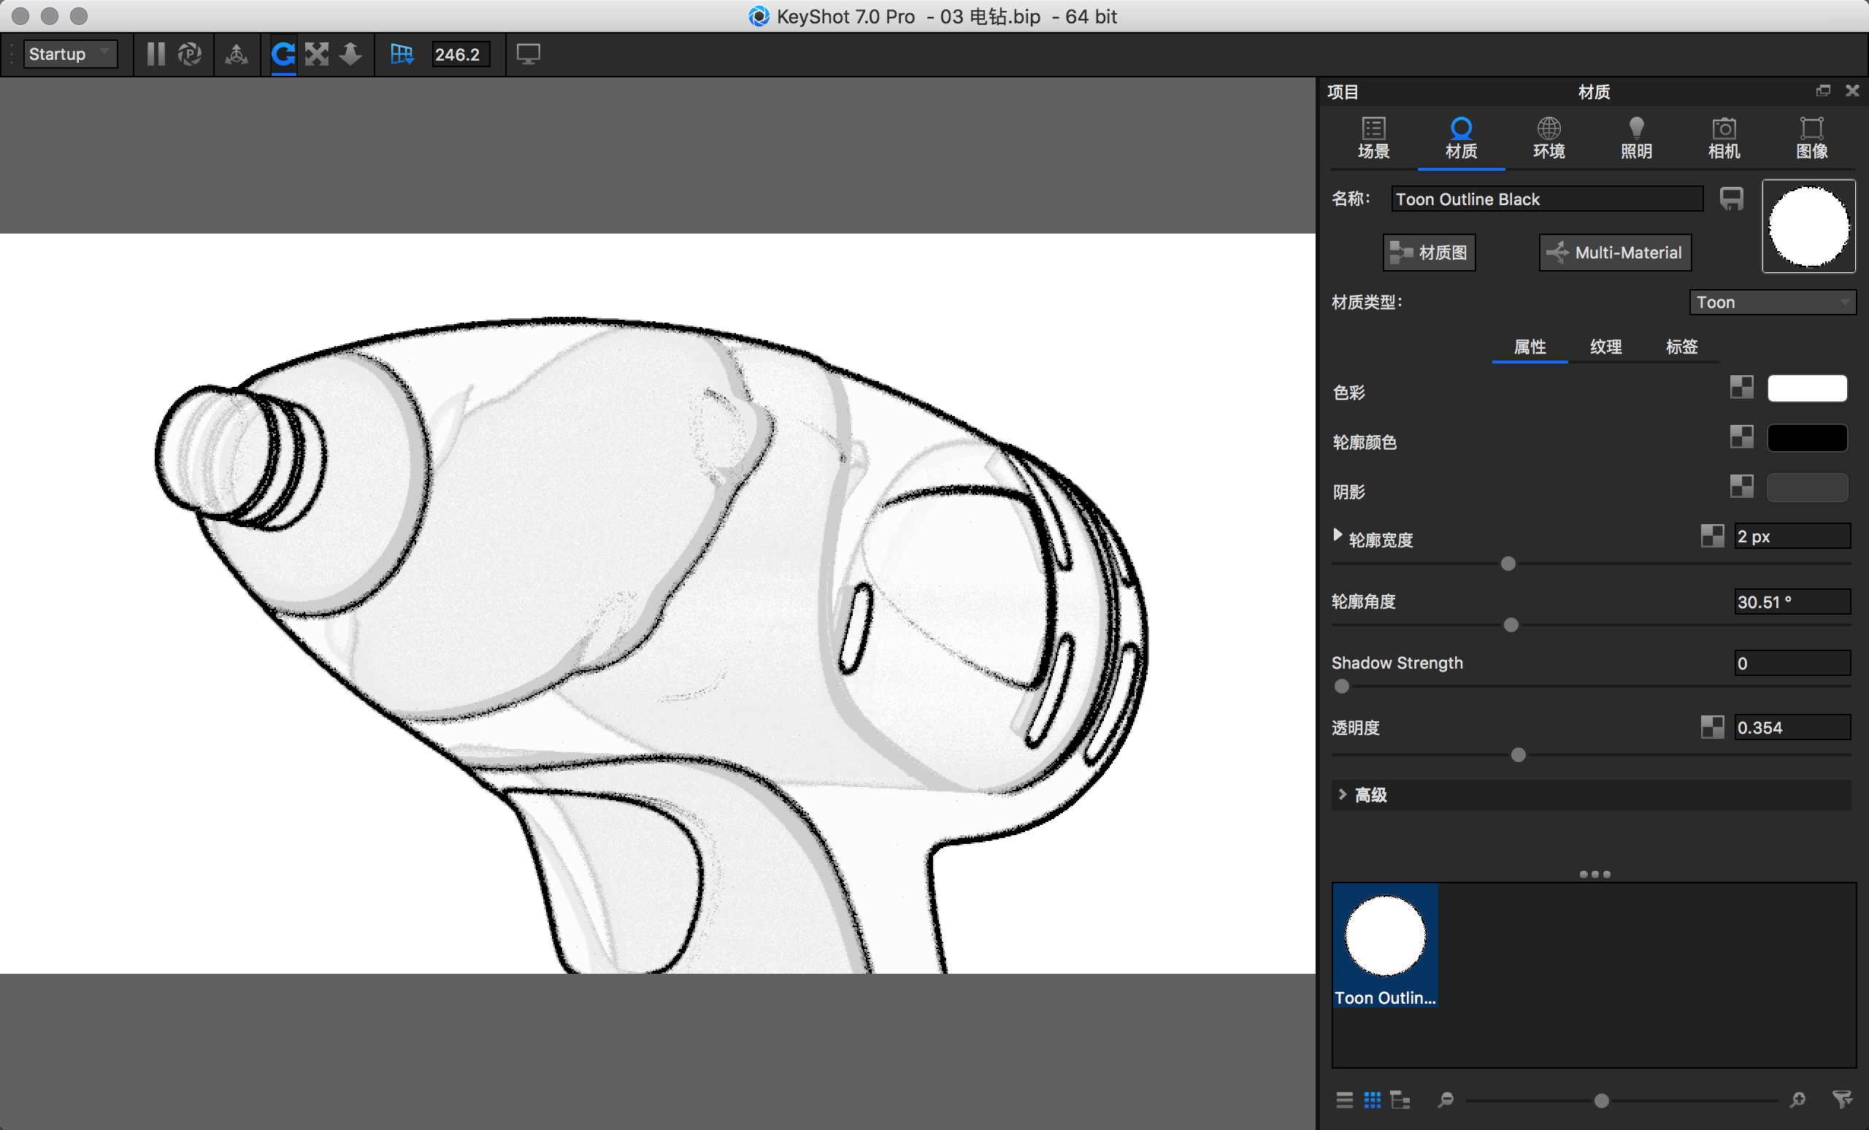Screen dimensions: 1869x1130
Task: Expand the 轮廓宽度 disclosure triangle
Action: (1338, 534)
